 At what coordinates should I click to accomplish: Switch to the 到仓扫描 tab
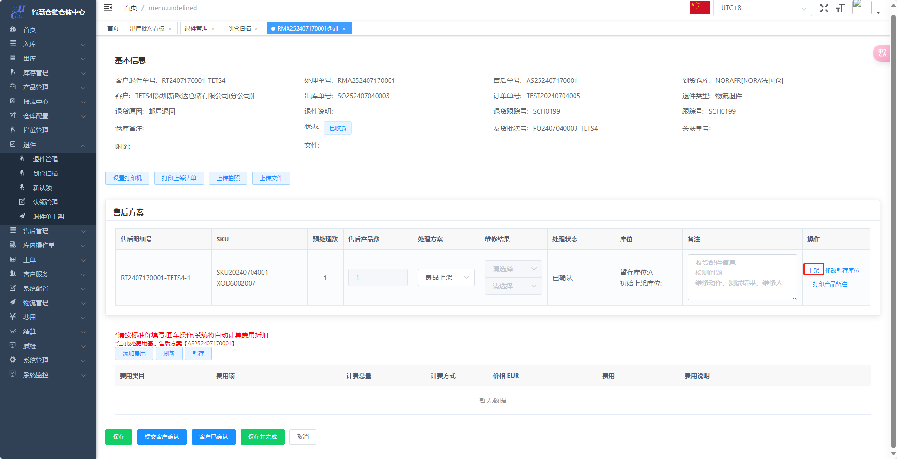point(239,29)
